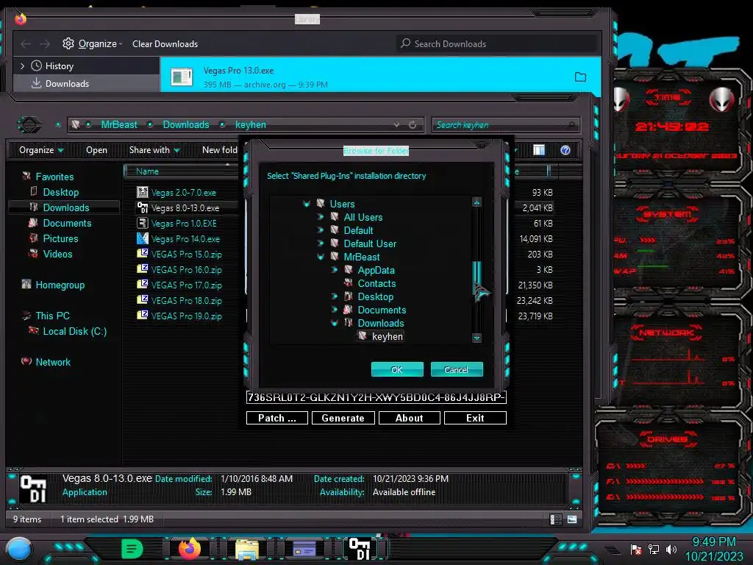Collapse Downloads folder in dialog tree
Viewport: 753px width, 565px height.
pyautogui.click(x=335, y=324)
